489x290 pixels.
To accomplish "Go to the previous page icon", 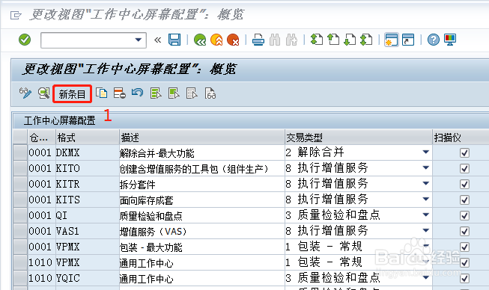I will [x=333, y=40].
